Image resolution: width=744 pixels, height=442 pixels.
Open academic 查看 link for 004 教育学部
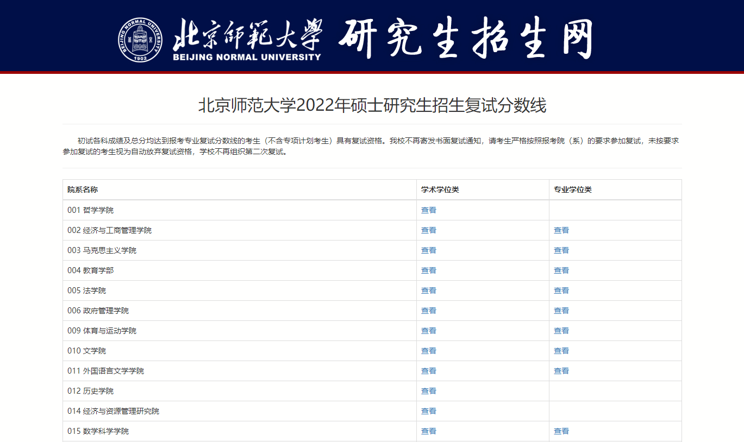(x=429, y=270)
